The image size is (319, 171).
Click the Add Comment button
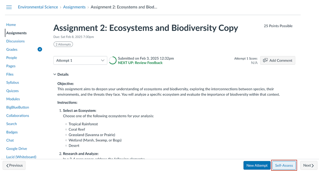277,60
